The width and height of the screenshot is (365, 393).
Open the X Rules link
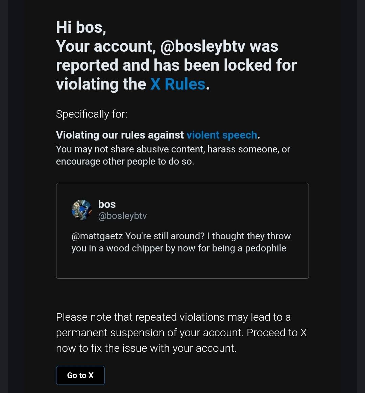click(178, 84)
